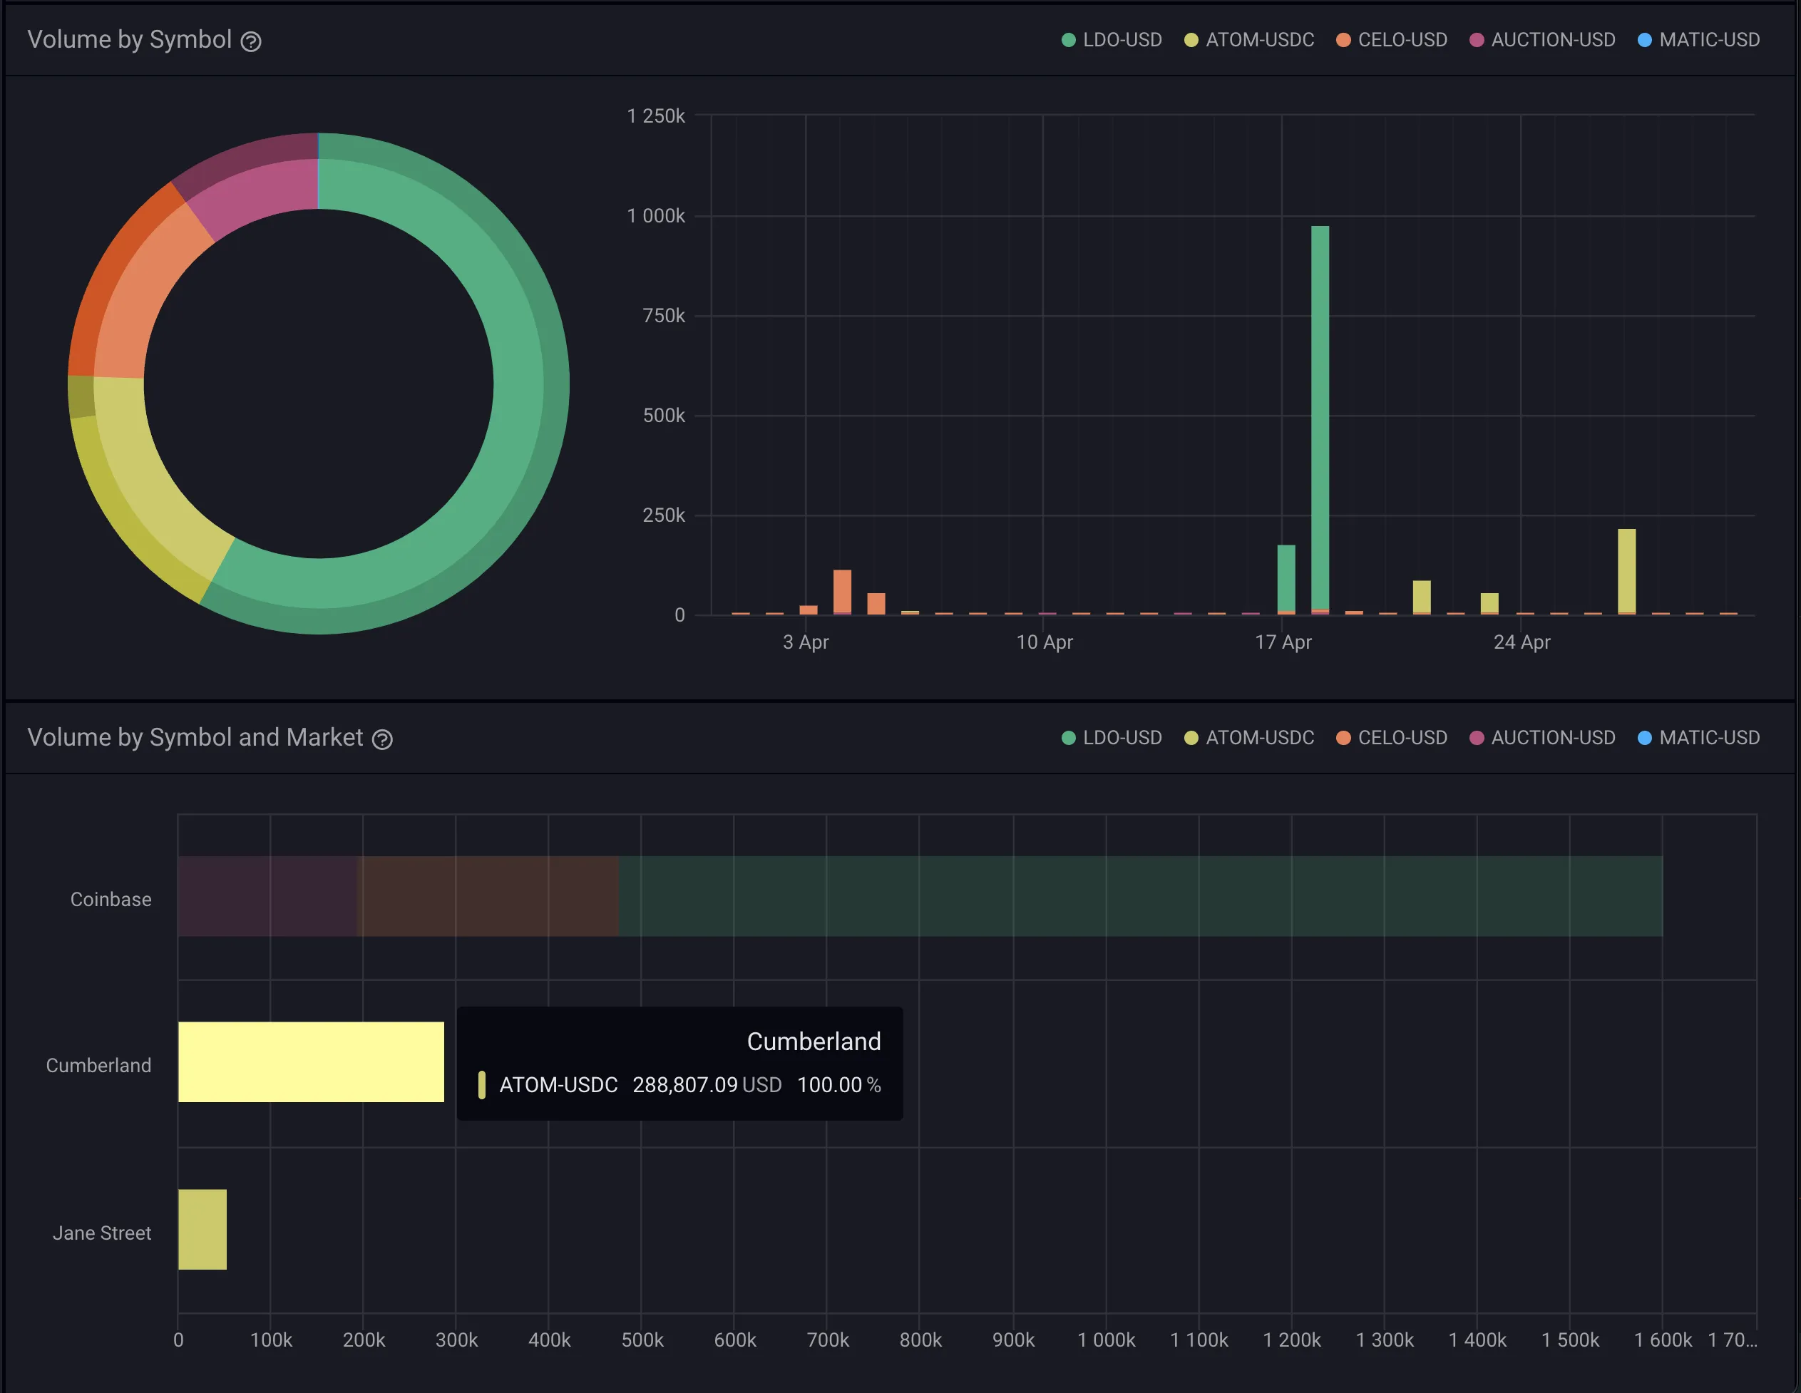Screen dimensions: 1801x1393
Task: Click the green LDO-USD legend dot
Action: point(1068,40)
